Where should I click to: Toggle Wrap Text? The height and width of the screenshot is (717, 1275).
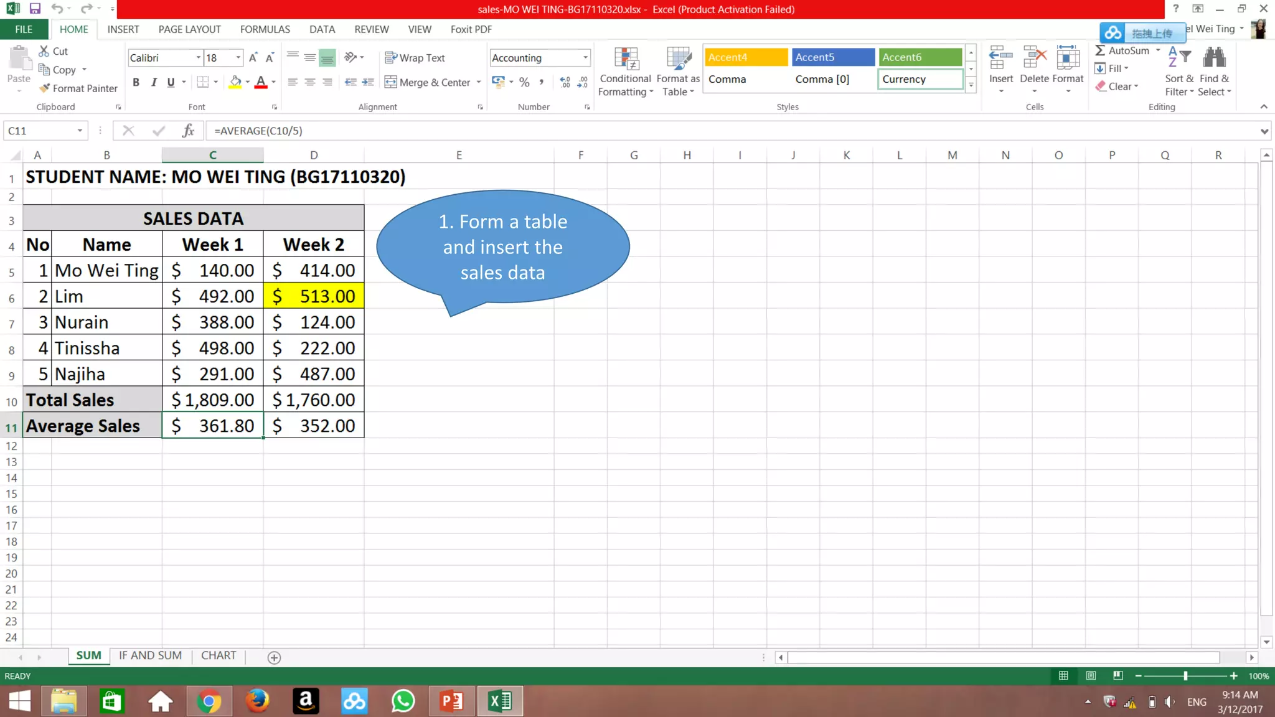415,58
